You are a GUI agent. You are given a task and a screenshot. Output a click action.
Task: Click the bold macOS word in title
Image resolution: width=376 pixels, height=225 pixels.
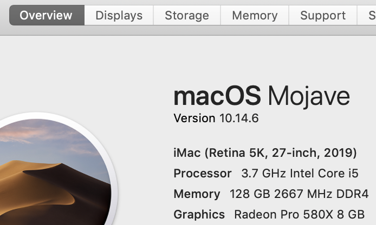click(x=217, y=96)
